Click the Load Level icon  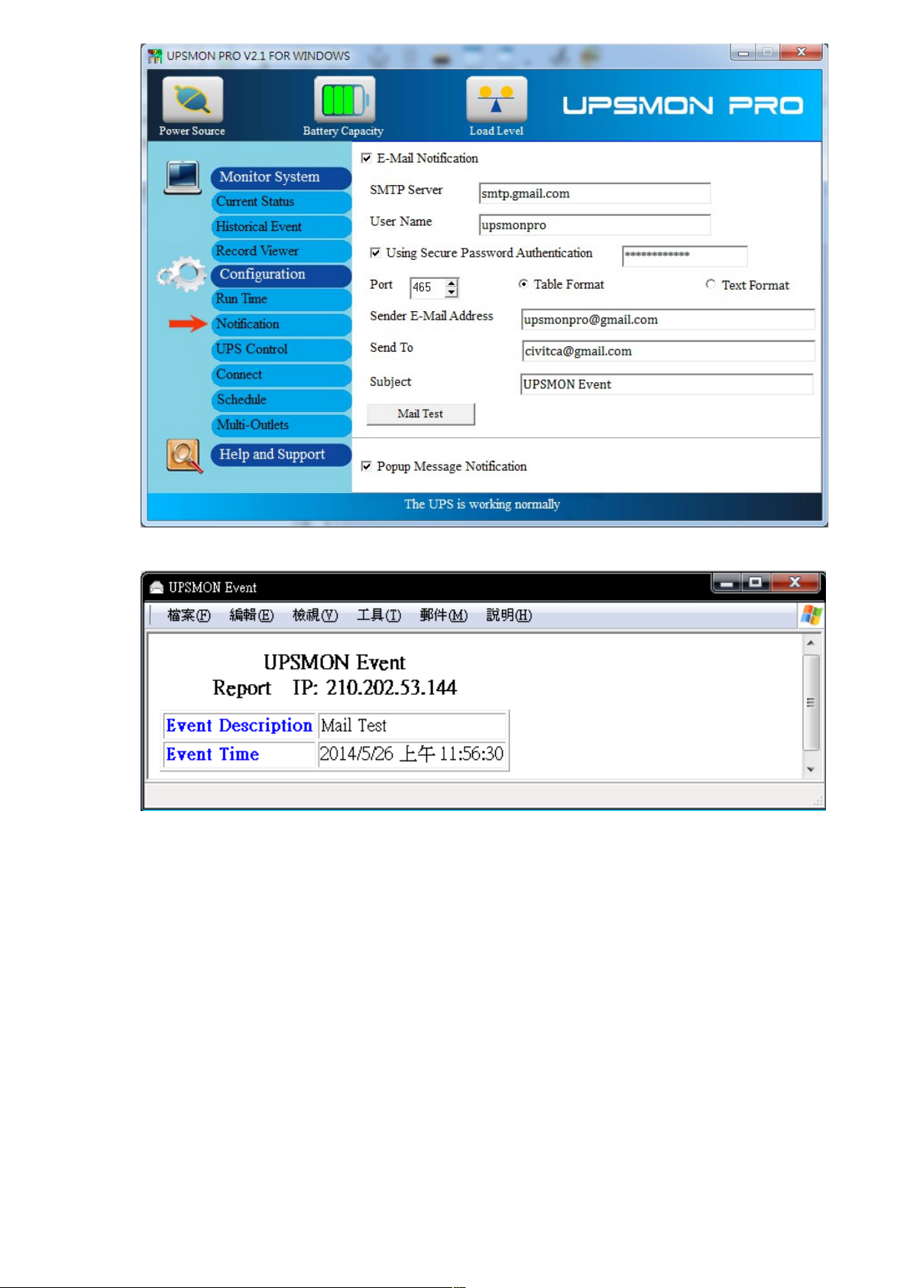coord(497,99)
